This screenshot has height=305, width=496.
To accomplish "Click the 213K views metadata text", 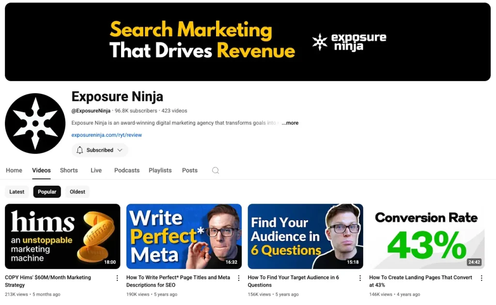I will (x=16, y=294).
